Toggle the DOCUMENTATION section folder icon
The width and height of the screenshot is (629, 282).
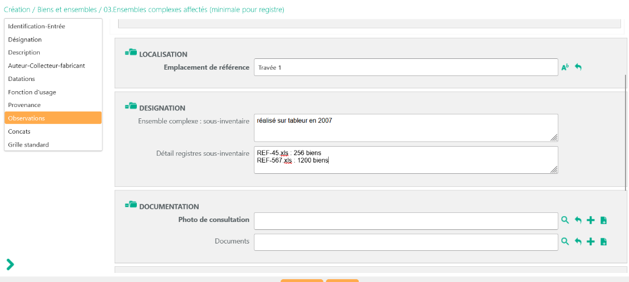tap(131, 206)
